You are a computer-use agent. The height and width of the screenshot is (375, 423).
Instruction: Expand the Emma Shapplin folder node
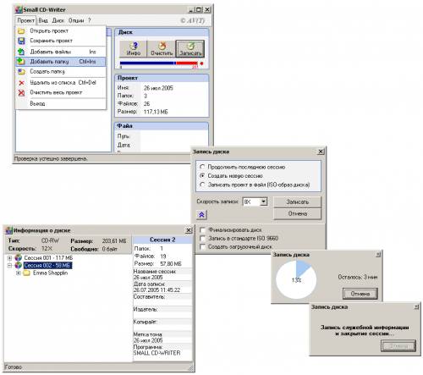[x=19, y=273]
